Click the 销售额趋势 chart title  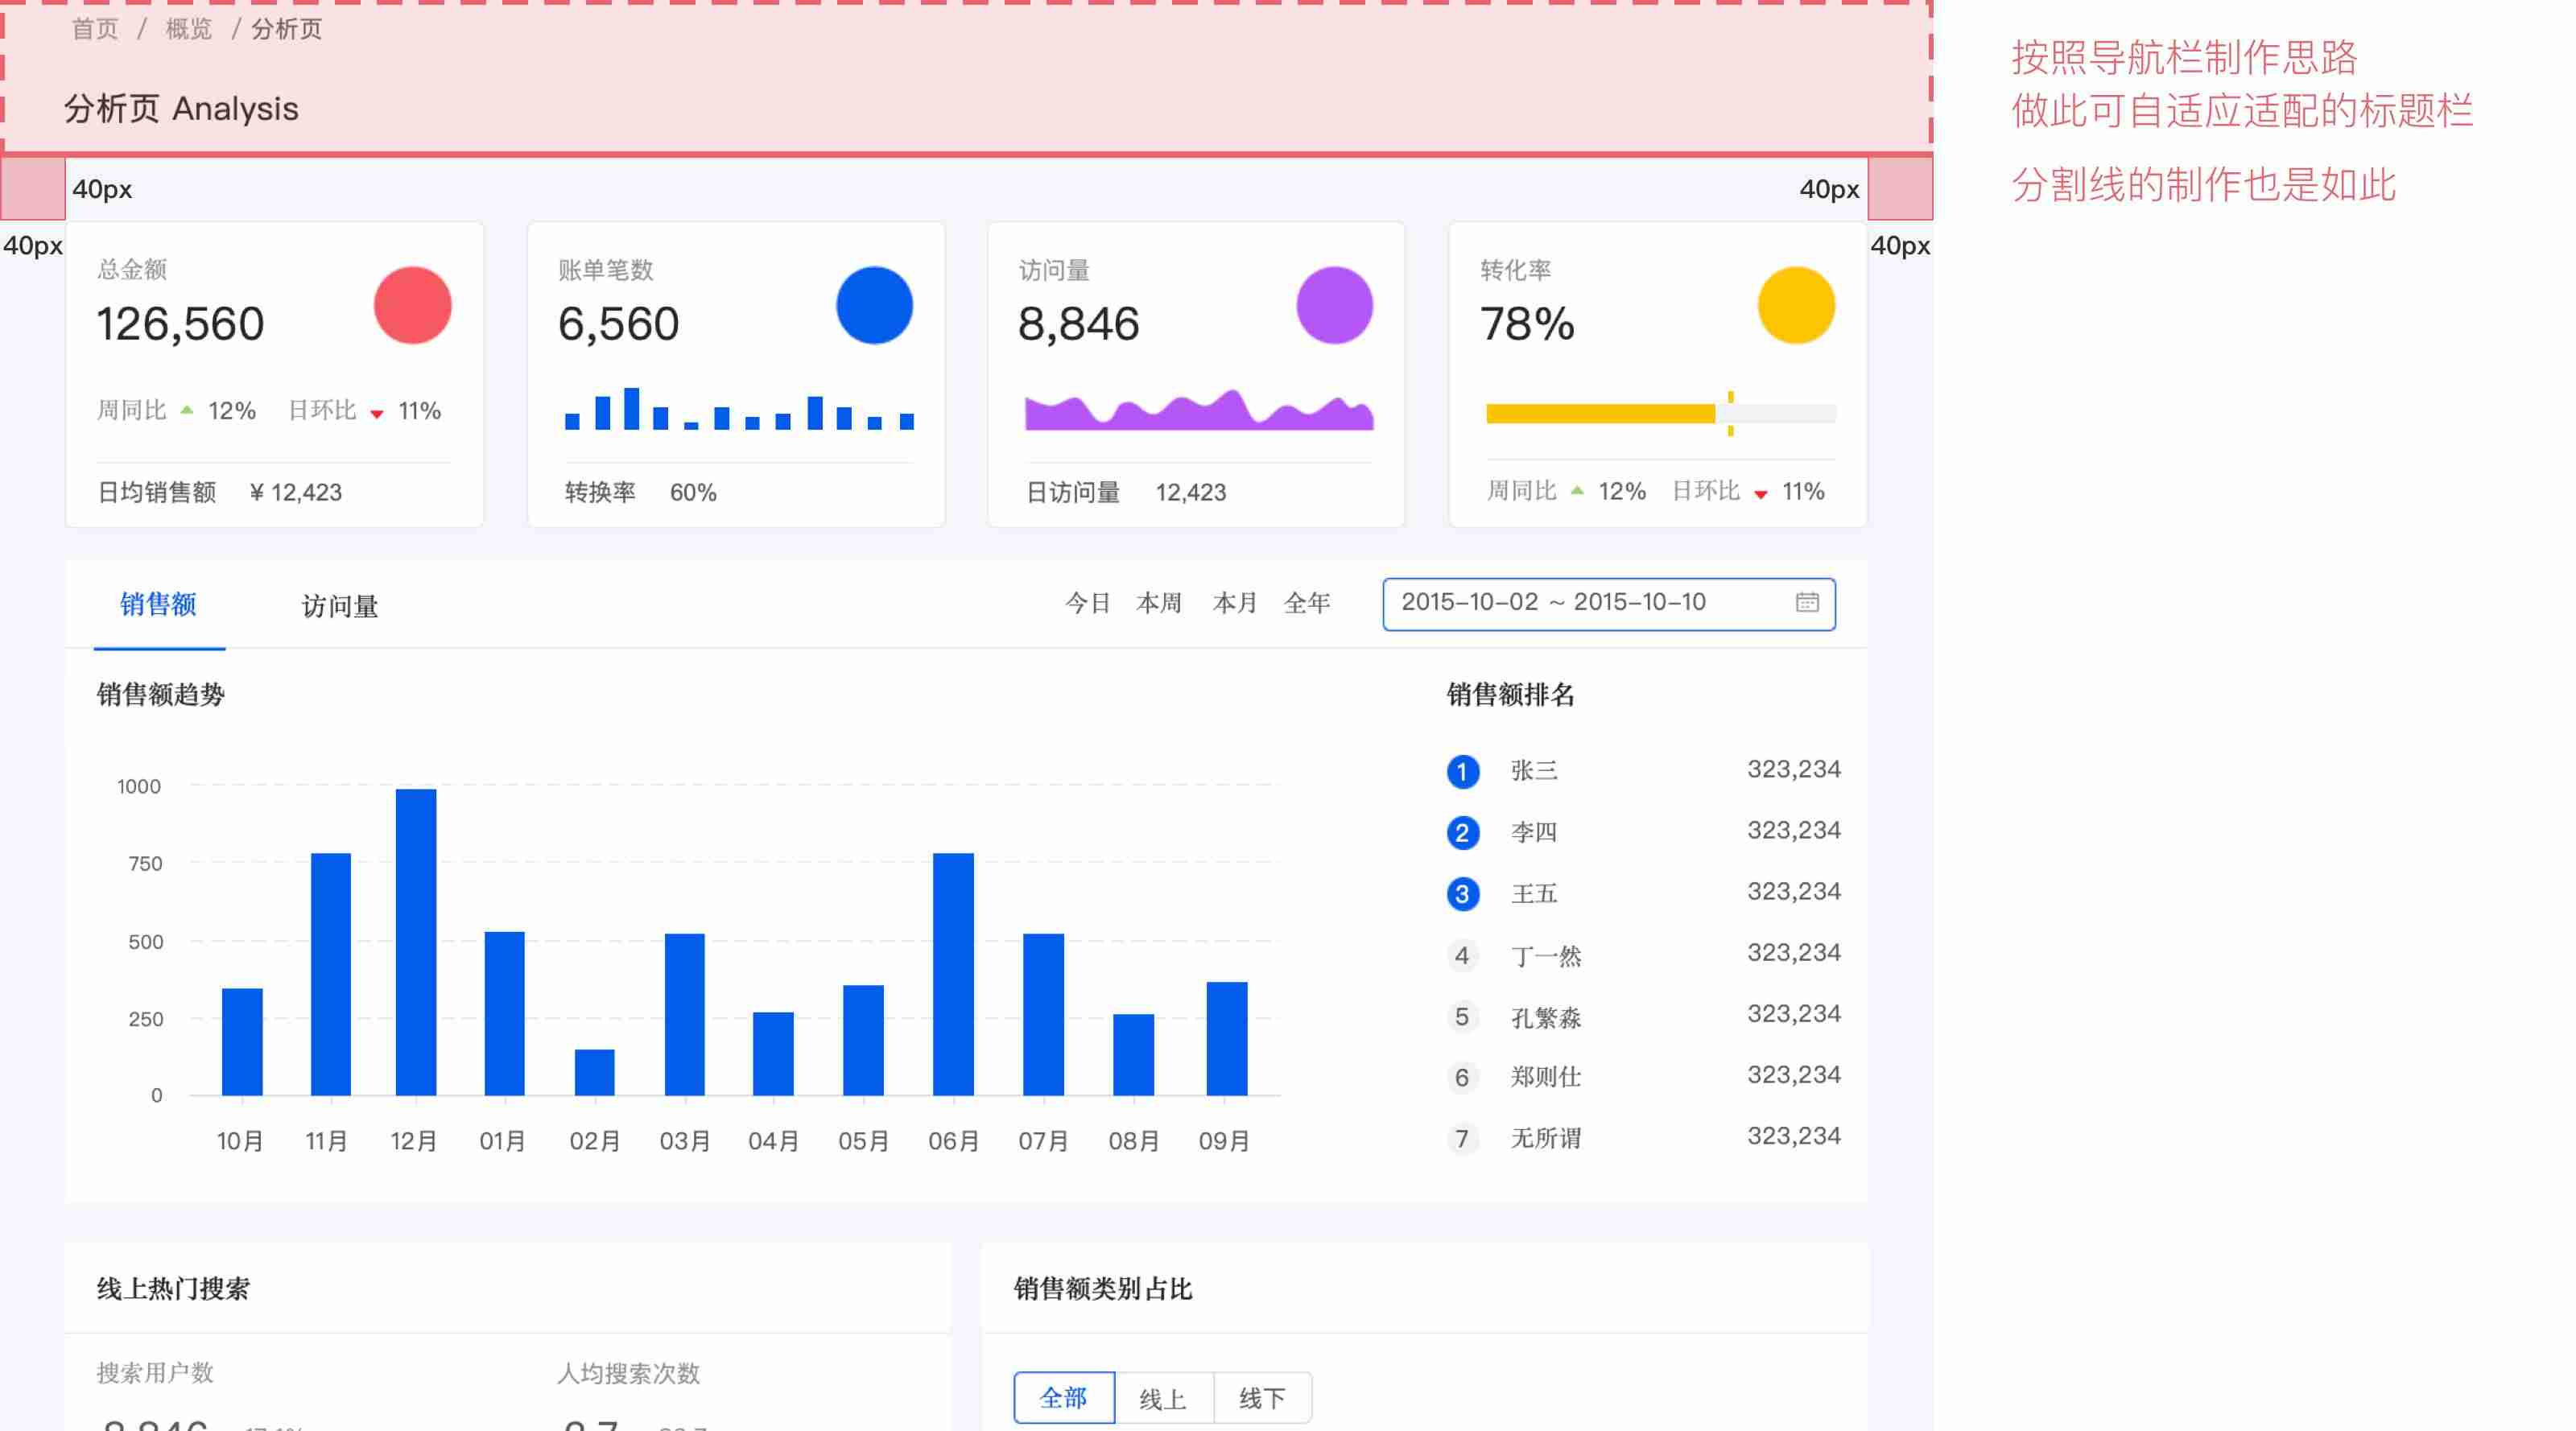click(160, 694)
